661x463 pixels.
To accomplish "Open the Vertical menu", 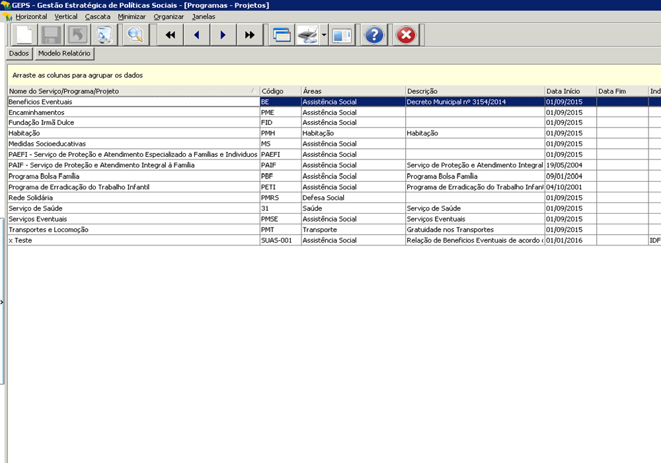I will (65, 17).
